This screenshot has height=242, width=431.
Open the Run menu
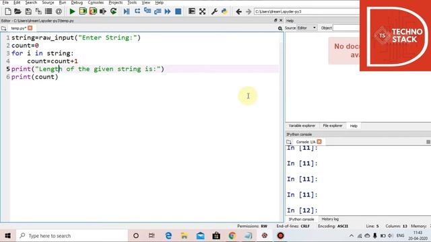(63, 3)
